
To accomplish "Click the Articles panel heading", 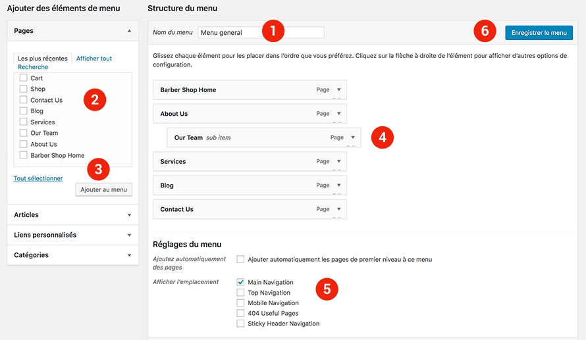I will click(x=26, y=214).
